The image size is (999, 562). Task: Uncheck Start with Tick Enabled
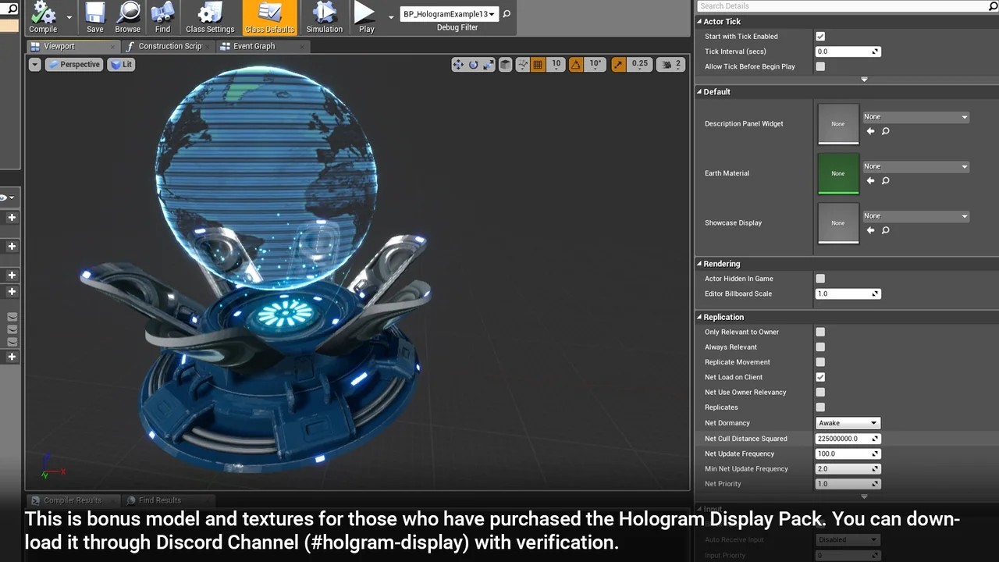(x=819, y=36)
